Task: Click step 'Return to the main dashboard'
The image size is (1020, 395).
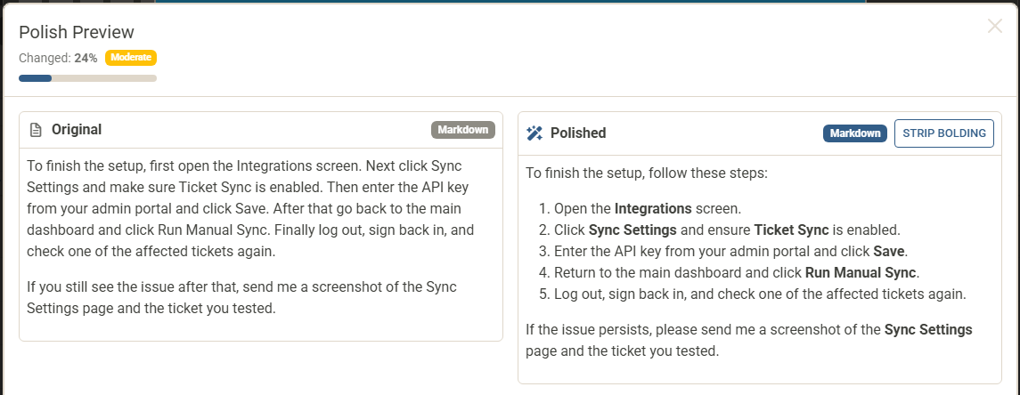Action: click(x=737, y=272)
